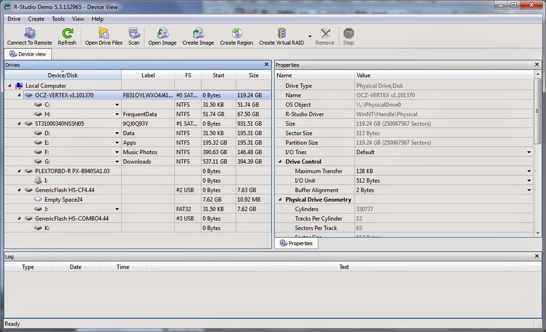Select the Device view tab
This screenshot has width=546, height=332.
coord(28,54)
